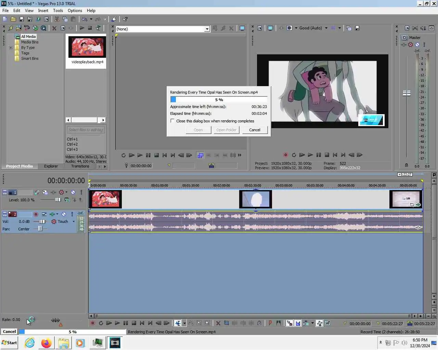Open the Tools menu

pos(58,11)
